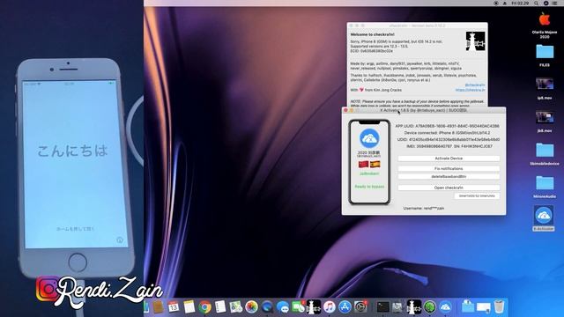This screenshot has height=317, width=564.
Task: Open Photos from the dock
Action: point(251,307)
